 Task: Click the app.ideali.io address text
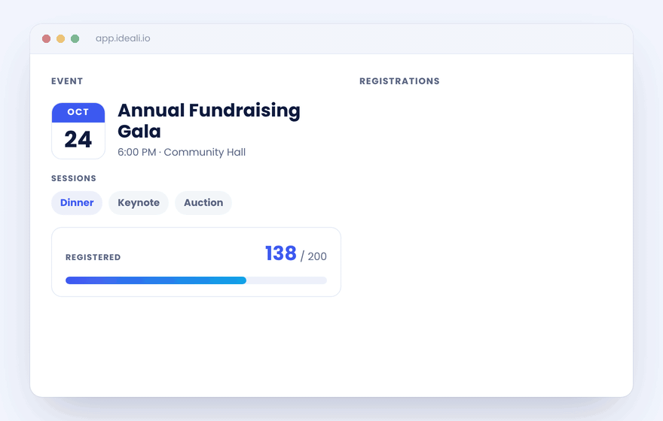click(123, 38)
